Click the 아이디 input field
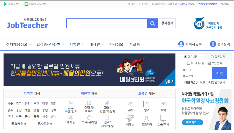The image size is (234, 133). (x=197, y=70)
